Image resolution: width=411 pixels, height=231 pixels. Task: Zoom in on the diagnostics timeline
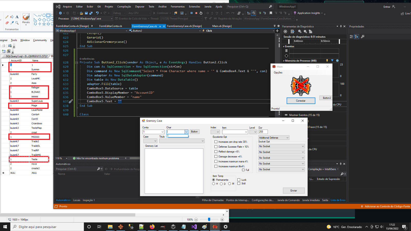[x=300, y=31]
